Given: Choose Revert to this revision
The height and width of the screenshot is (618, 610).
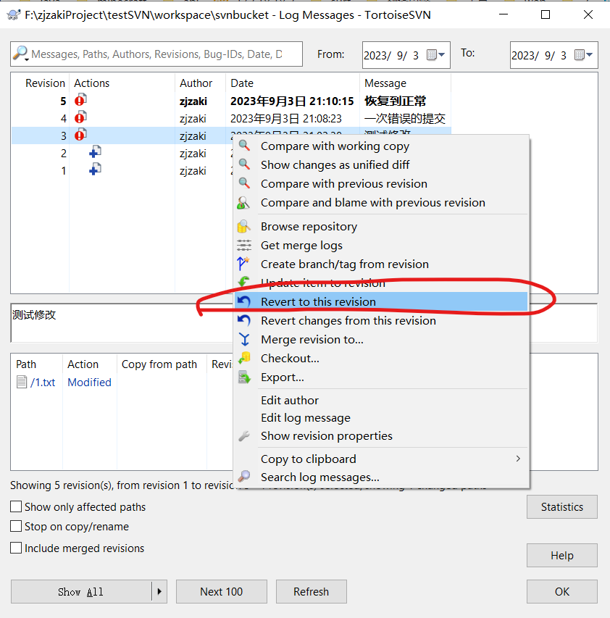Looking at the screenshot, I should point(380,301).
